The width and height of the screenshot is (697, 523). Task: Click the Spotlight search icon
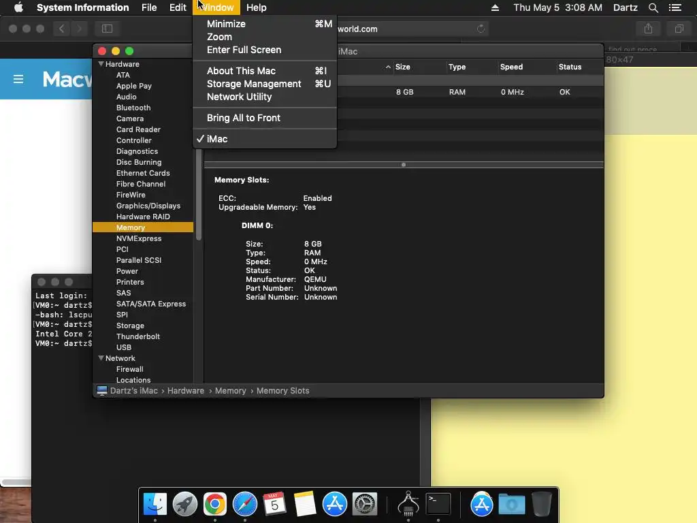pos(653,7)
